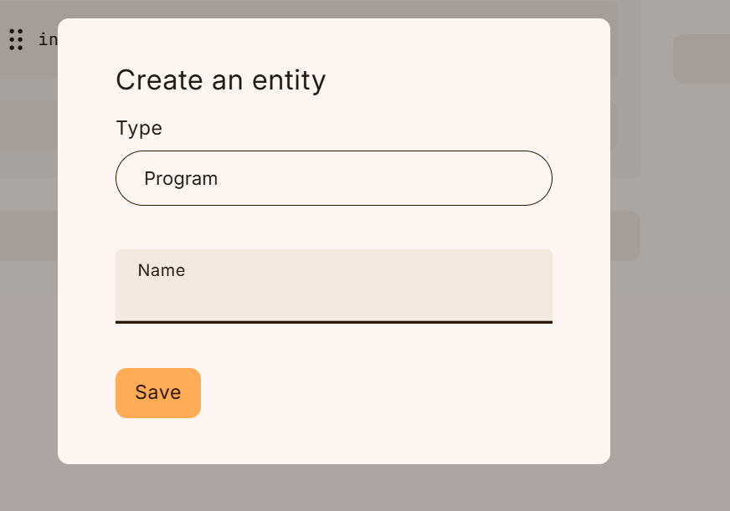Click the partially hidden "in" text beside drag handle

click(x=48, y=39)
